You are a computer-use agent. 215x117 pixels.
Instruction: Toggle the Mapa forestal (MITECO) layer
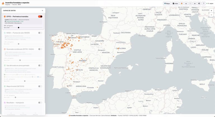(40, 86)
